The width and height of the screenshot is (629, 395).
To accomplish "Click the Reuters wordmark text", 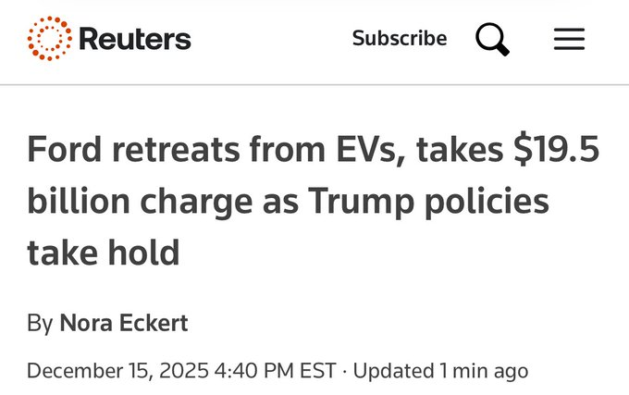I will 134,39.
